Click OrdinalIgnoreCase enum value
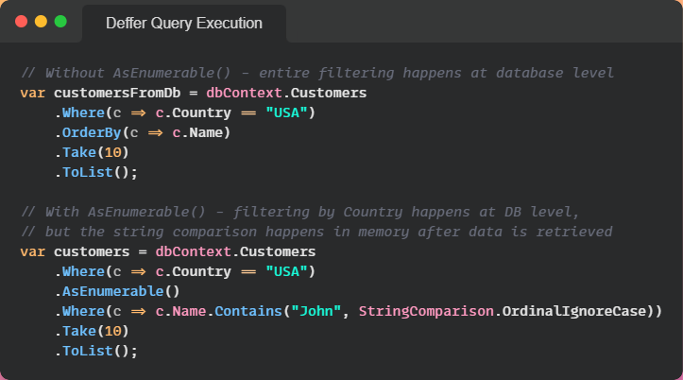The width and height of the screenshot is (683, 380). (x=573, y=311)
